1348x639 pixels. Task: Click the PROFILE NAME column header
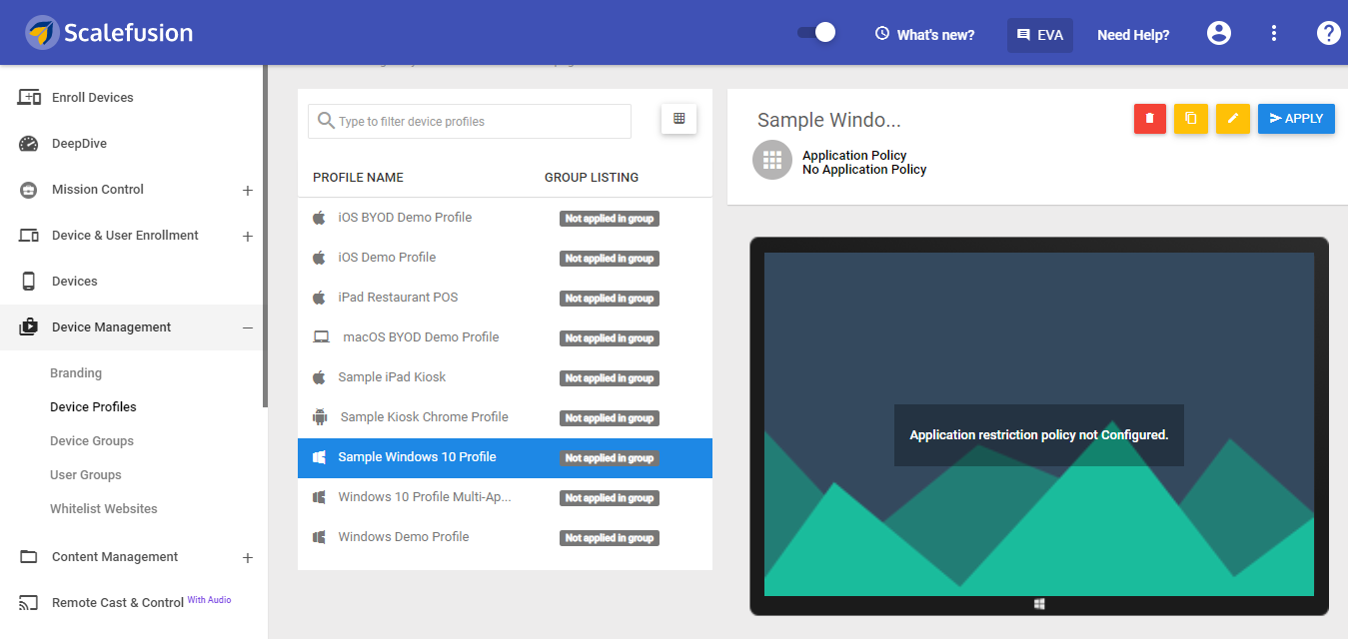358,177
